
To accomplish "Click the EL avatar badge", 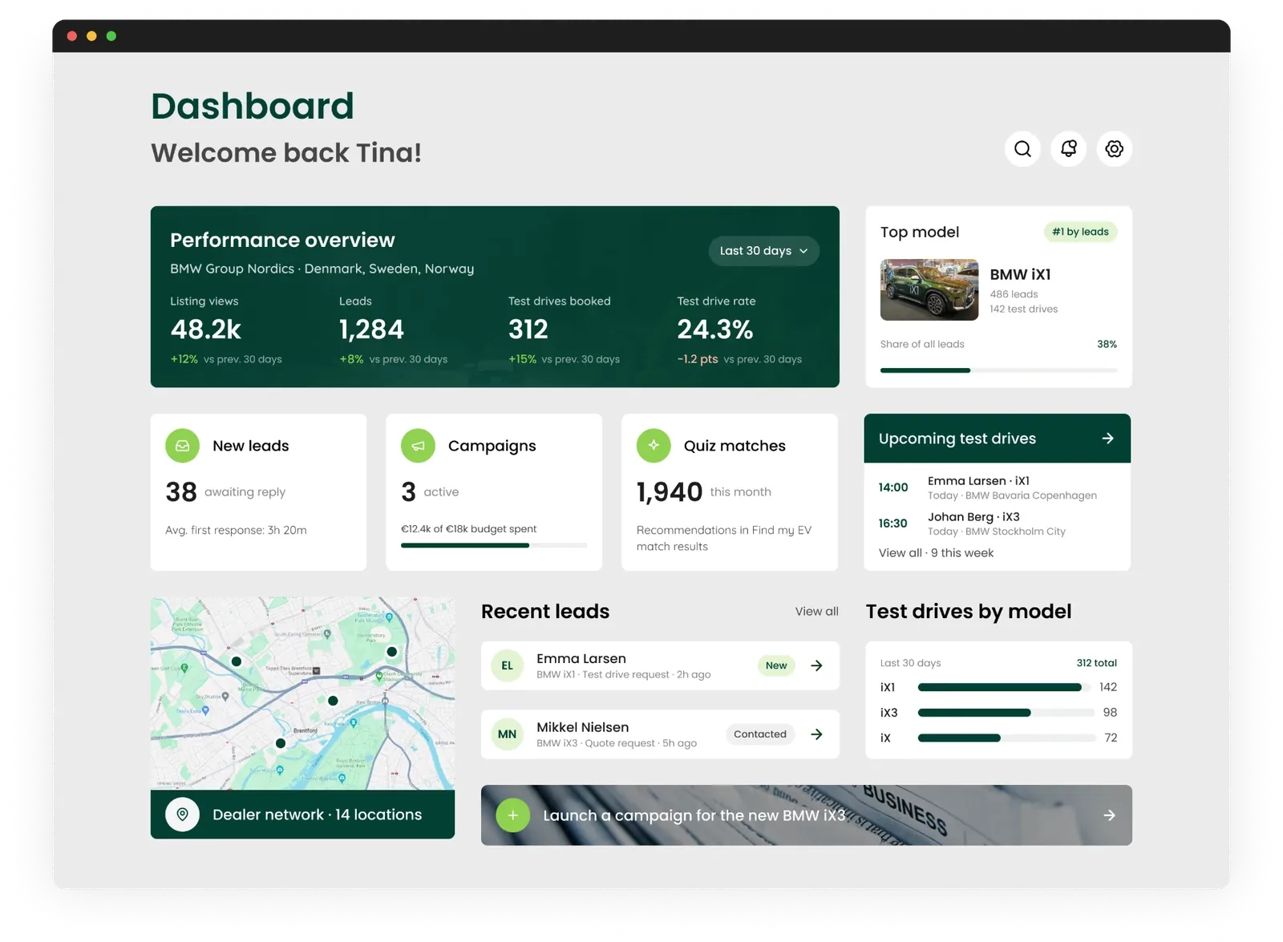I will [507, 665].
